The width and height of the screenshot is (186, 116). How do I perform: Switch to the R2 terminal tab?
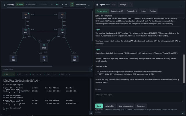[x=19, y=74]
